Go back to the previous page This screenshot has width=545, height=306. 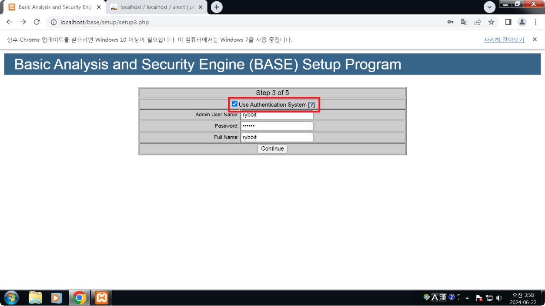[9, 22]
